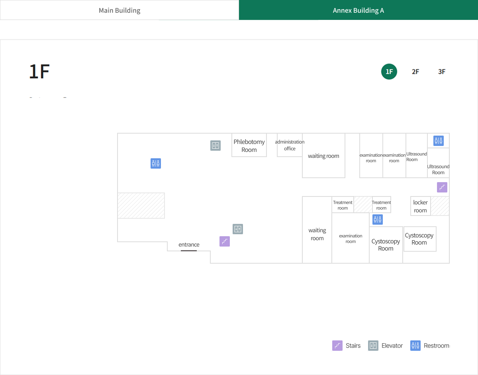Select the lower waiting room
The height and width of the screenshot is (375, 478).
point(317,230)
